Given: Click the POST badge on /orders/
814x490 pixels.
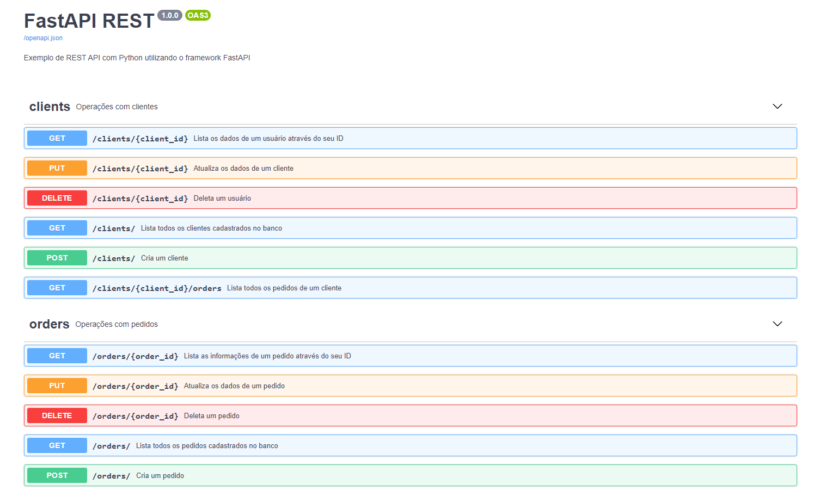Looking at the screenshot, I should click(x=57, y=475).
